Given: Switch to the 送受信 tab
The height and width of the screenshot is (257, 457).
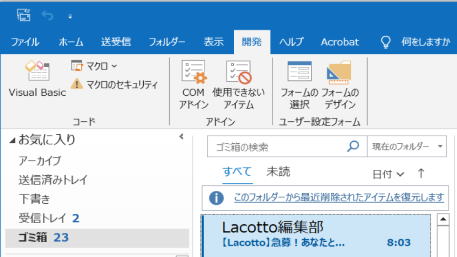Looking at the screenshot, I should 116,42.
